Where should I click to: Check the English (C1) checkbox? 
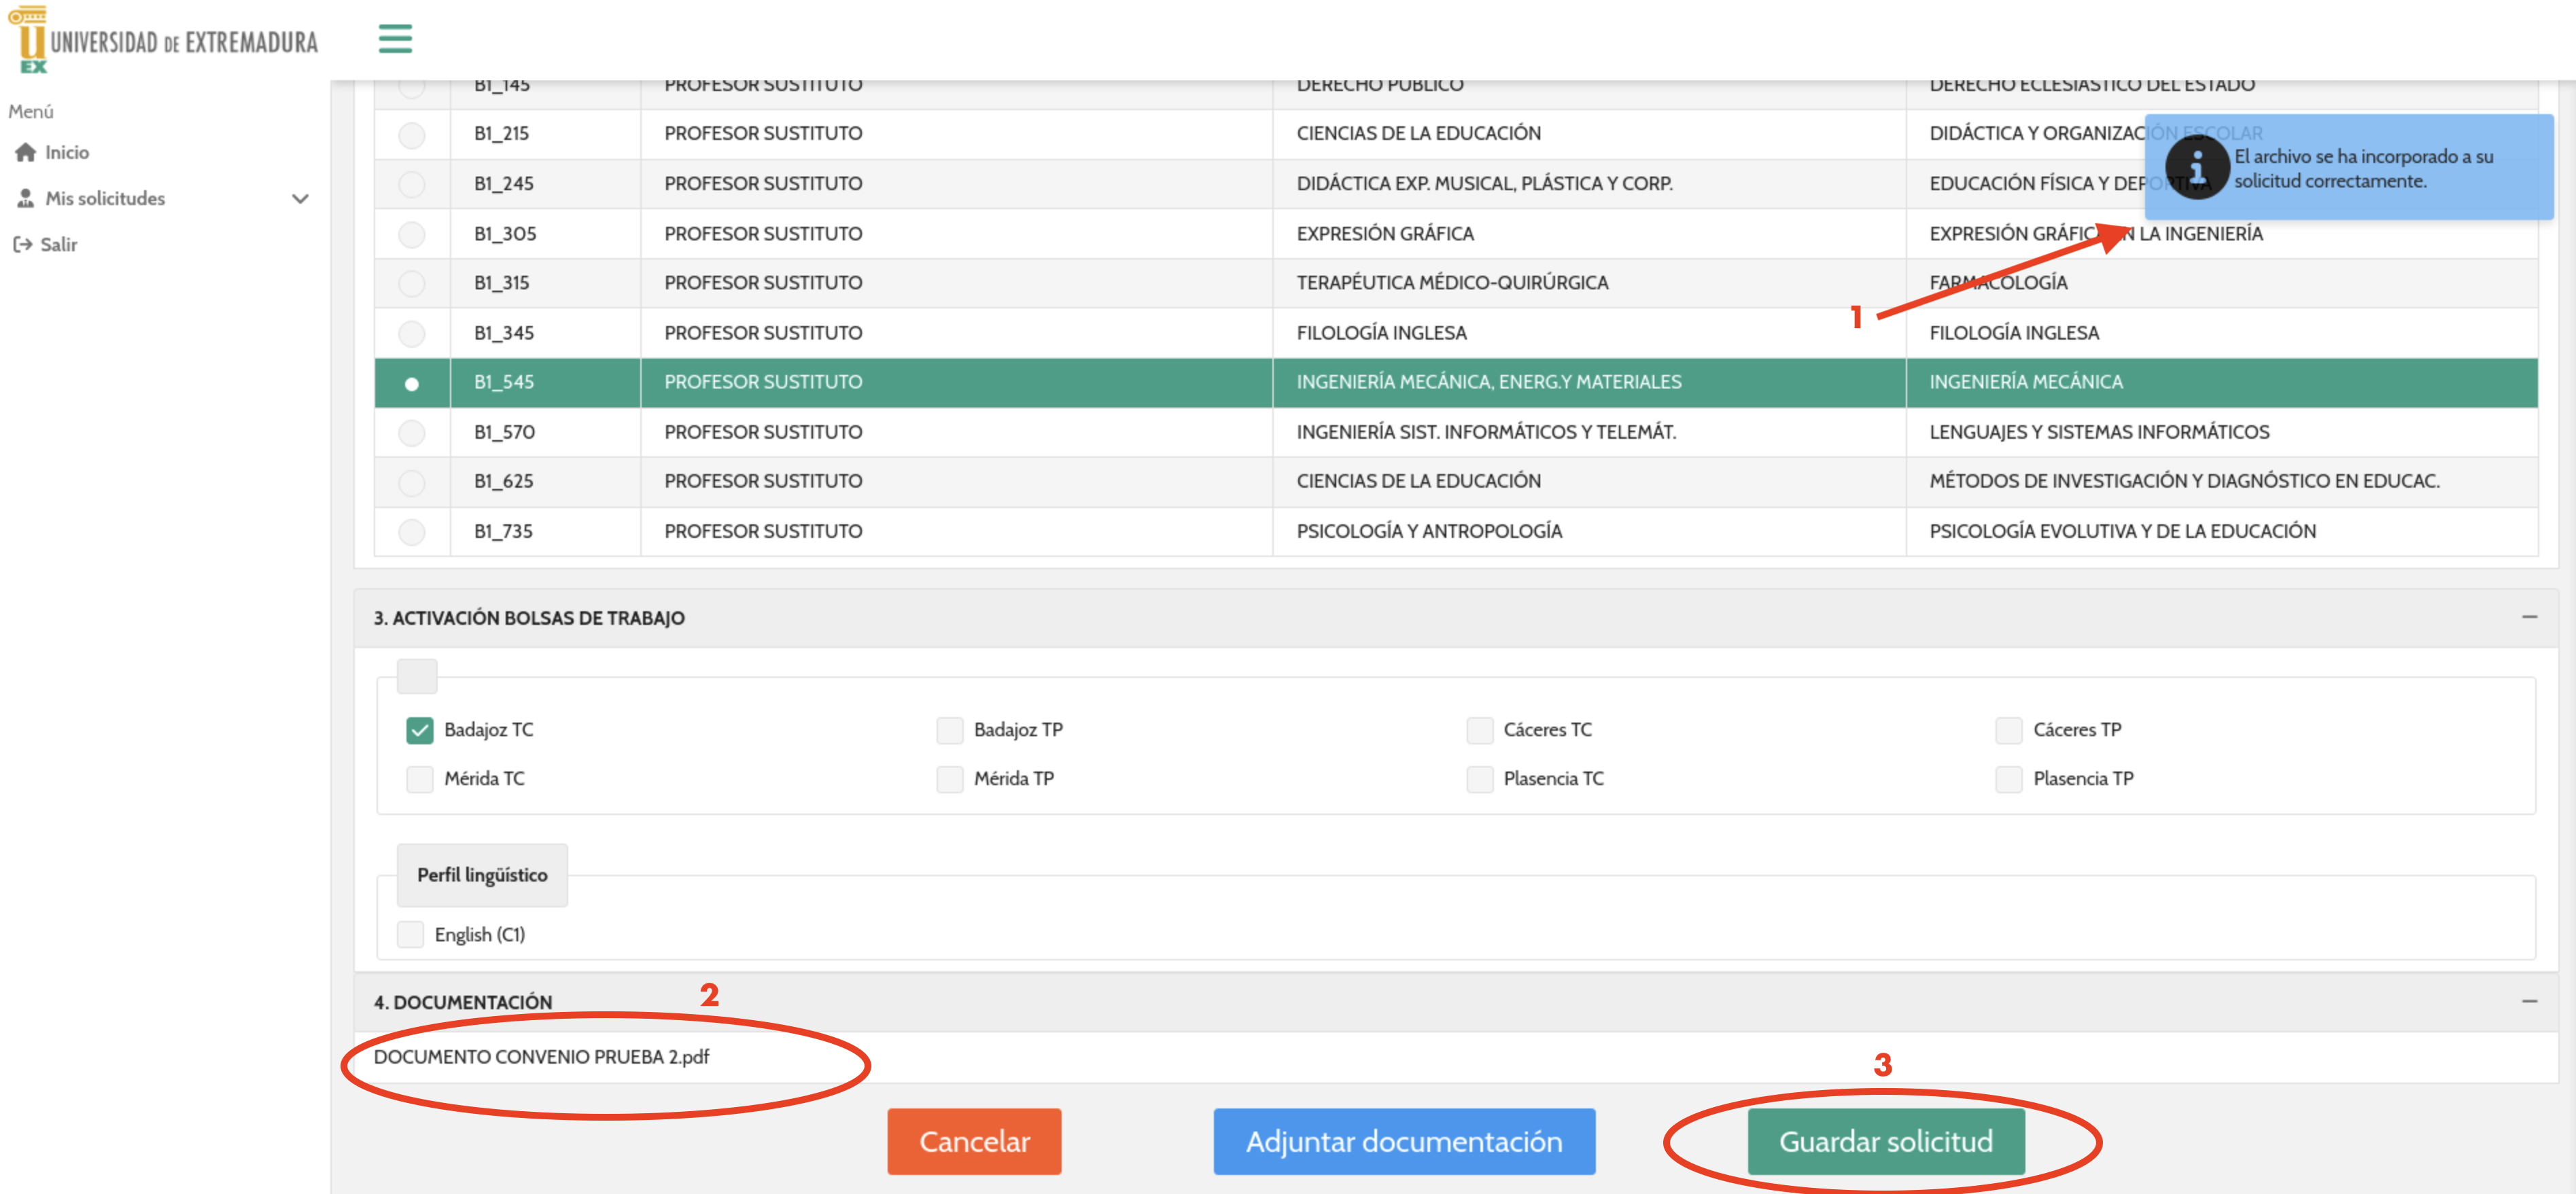tap(410, 935)
